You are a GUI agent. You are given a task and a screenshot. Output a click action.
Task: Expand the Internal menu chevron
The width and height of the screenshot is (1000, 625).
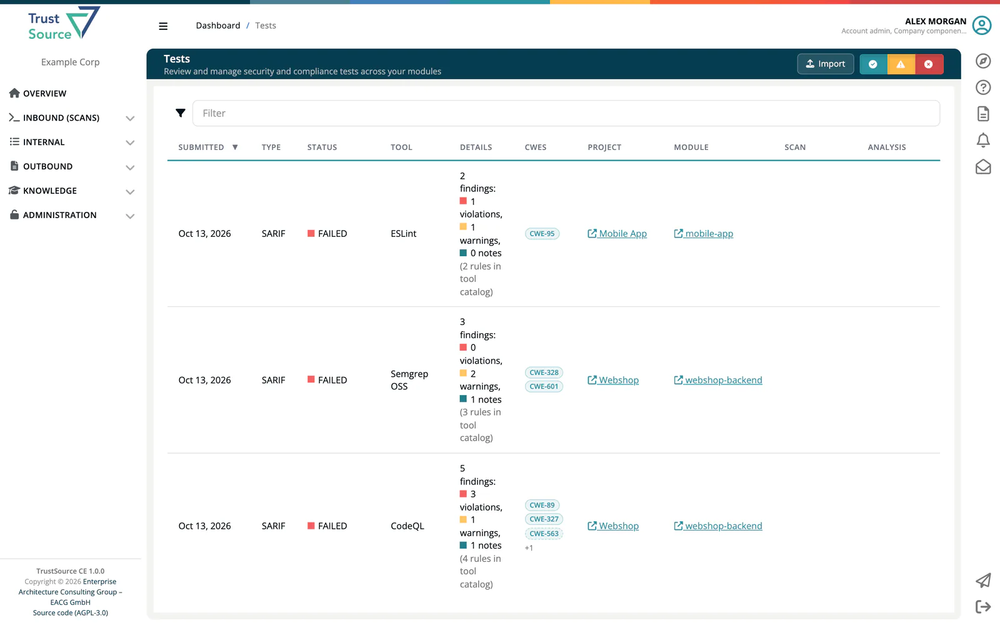(130, 142)
